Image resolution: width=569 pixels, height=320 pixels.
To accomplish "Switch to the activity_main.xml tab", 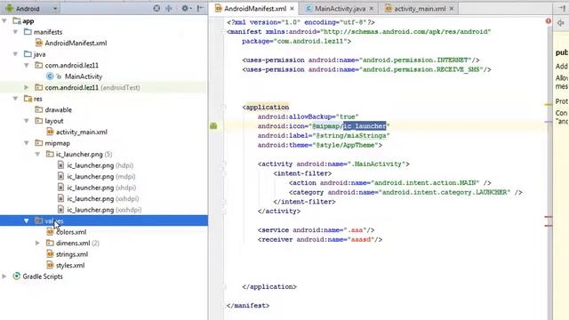I will click(420, 8).
